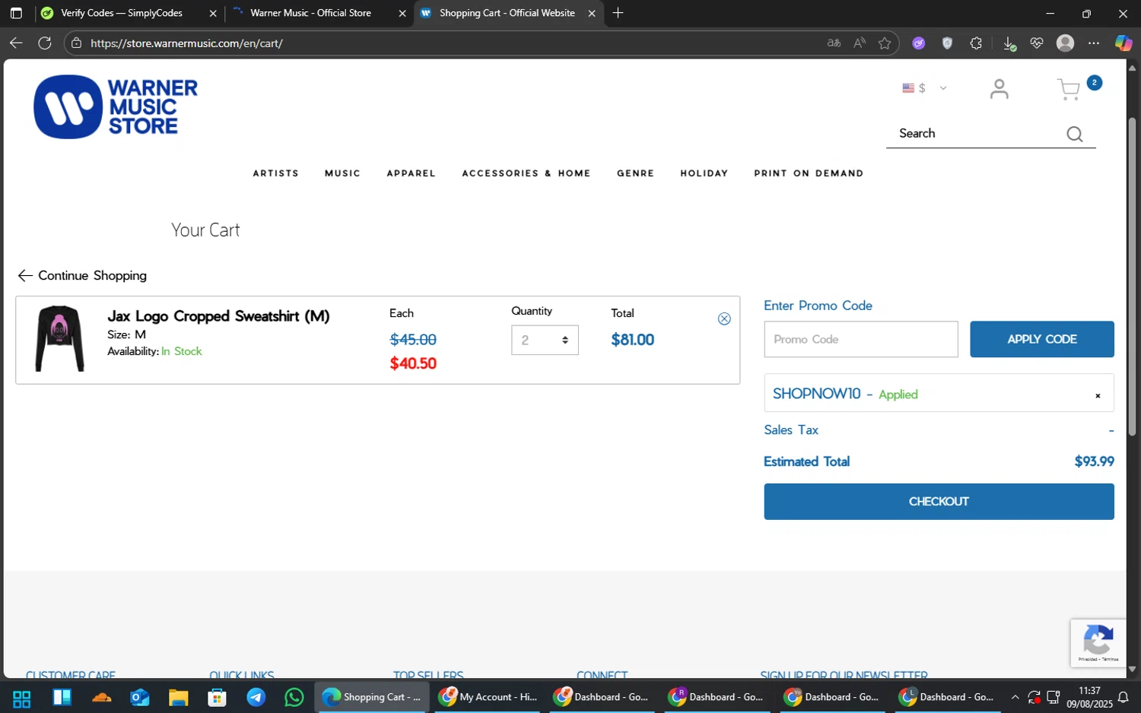Click the Warner Music Store logo
Screen dimensions: 1141x713
point(116,107)
